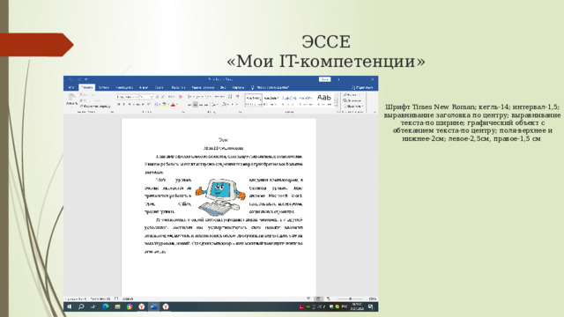Click the Share button in Word
Image resolution: width=564 pixels, height=317 pixels.
click(x=362, y=87)
